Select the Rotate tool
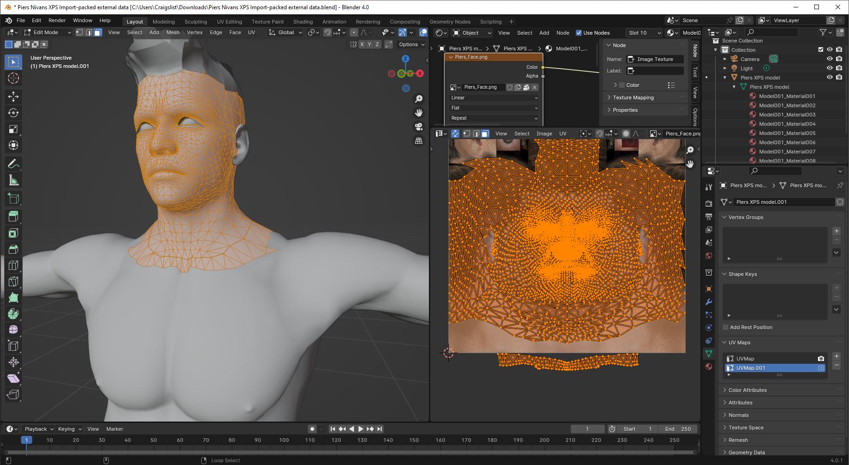 click(13, 113)
